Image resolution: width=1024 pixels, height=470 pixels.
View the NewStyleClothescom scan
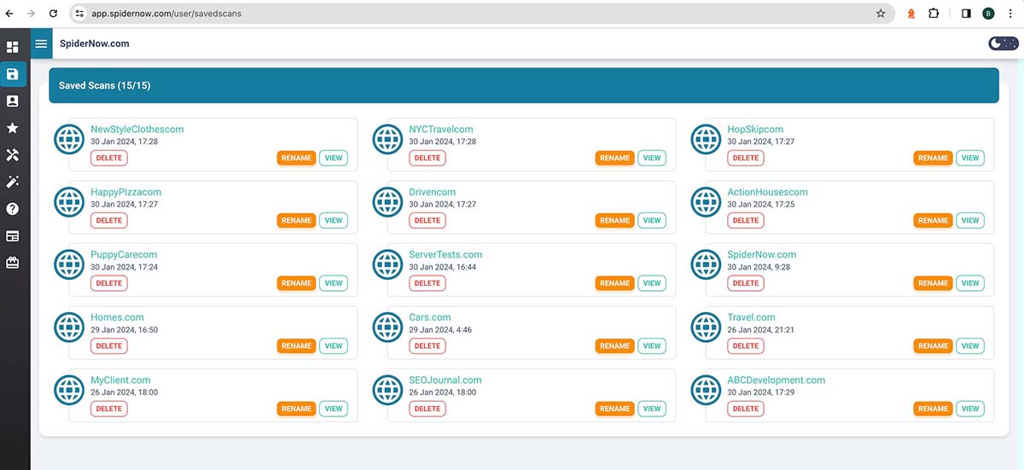point(334,158)
